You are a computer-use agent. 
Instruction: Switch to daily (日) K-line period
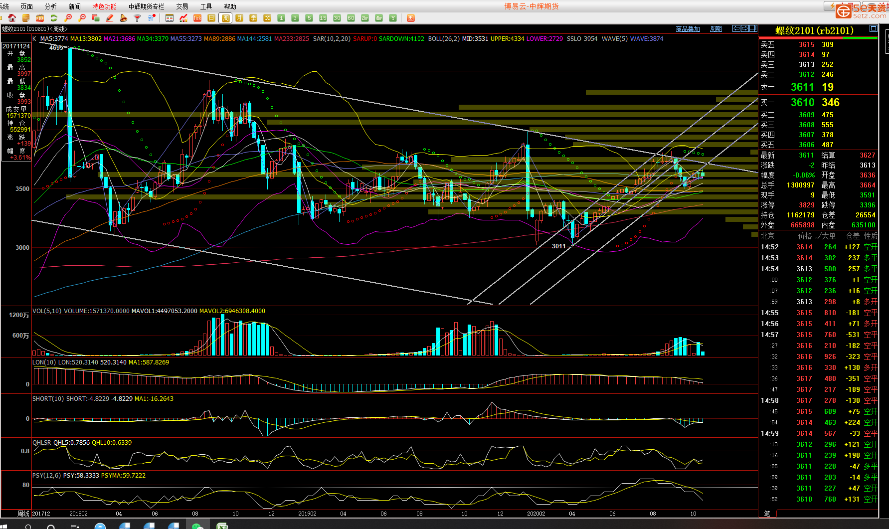click(x=211, y=18)
